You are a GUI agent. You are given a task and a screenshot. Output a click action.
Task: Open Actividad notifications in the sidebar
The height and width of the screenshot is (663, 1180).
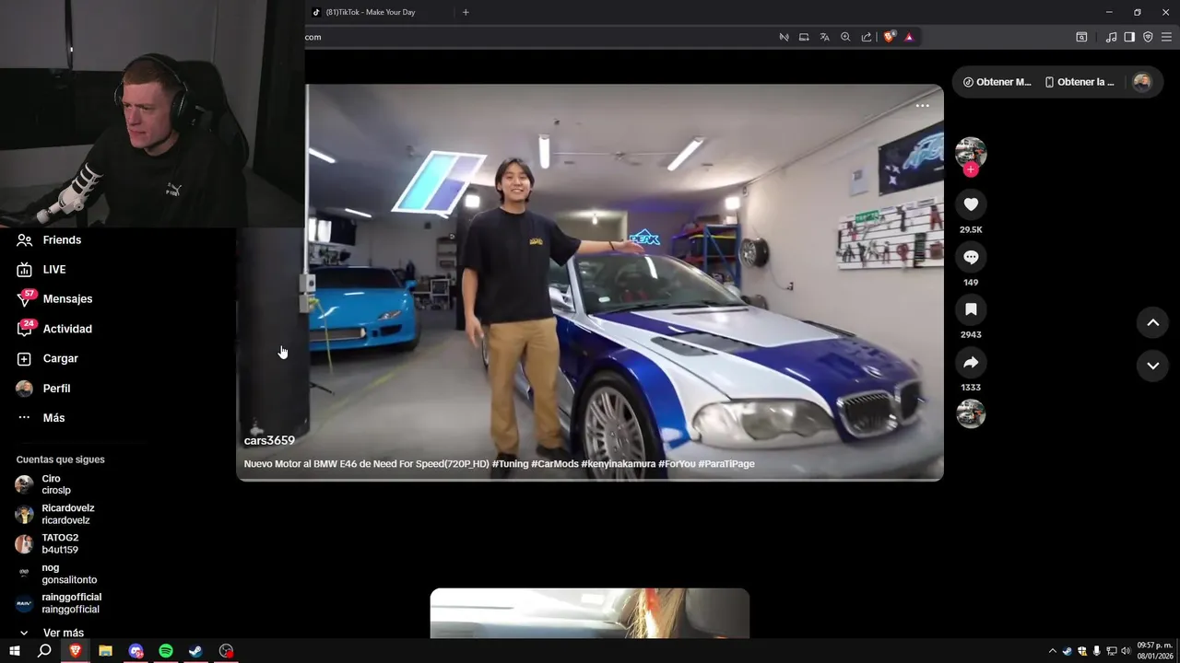[54, 329]
